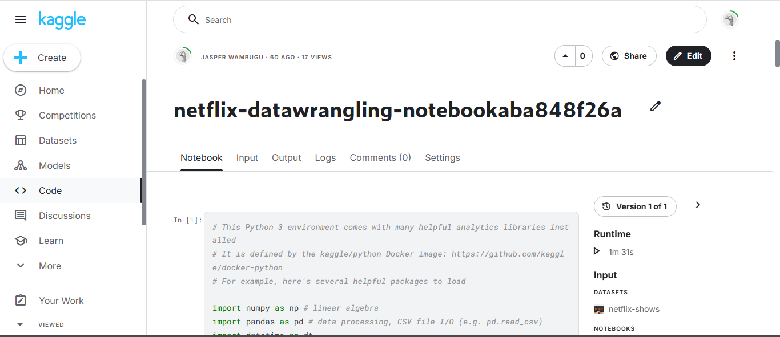Open Datasets page in sidebar
The image size is (780, 337).
pos(58,140)
